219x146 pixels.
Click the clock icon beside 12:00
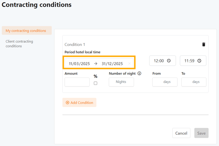pos(169,61)
